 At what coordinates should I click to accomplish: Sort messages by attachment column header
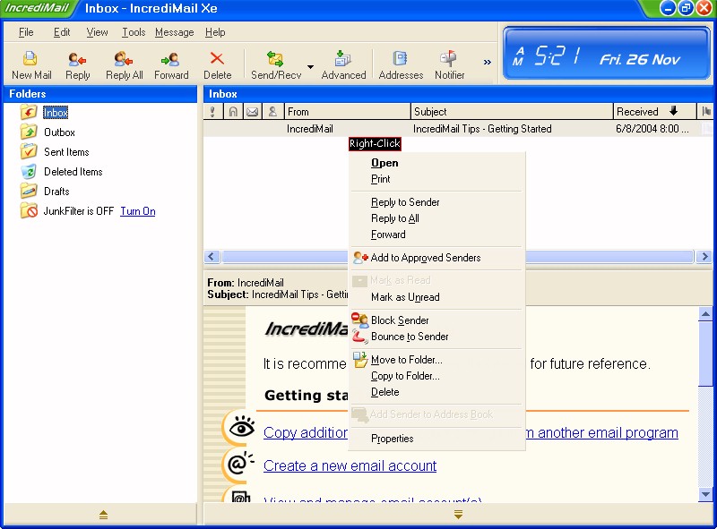(x=233, y=112)
